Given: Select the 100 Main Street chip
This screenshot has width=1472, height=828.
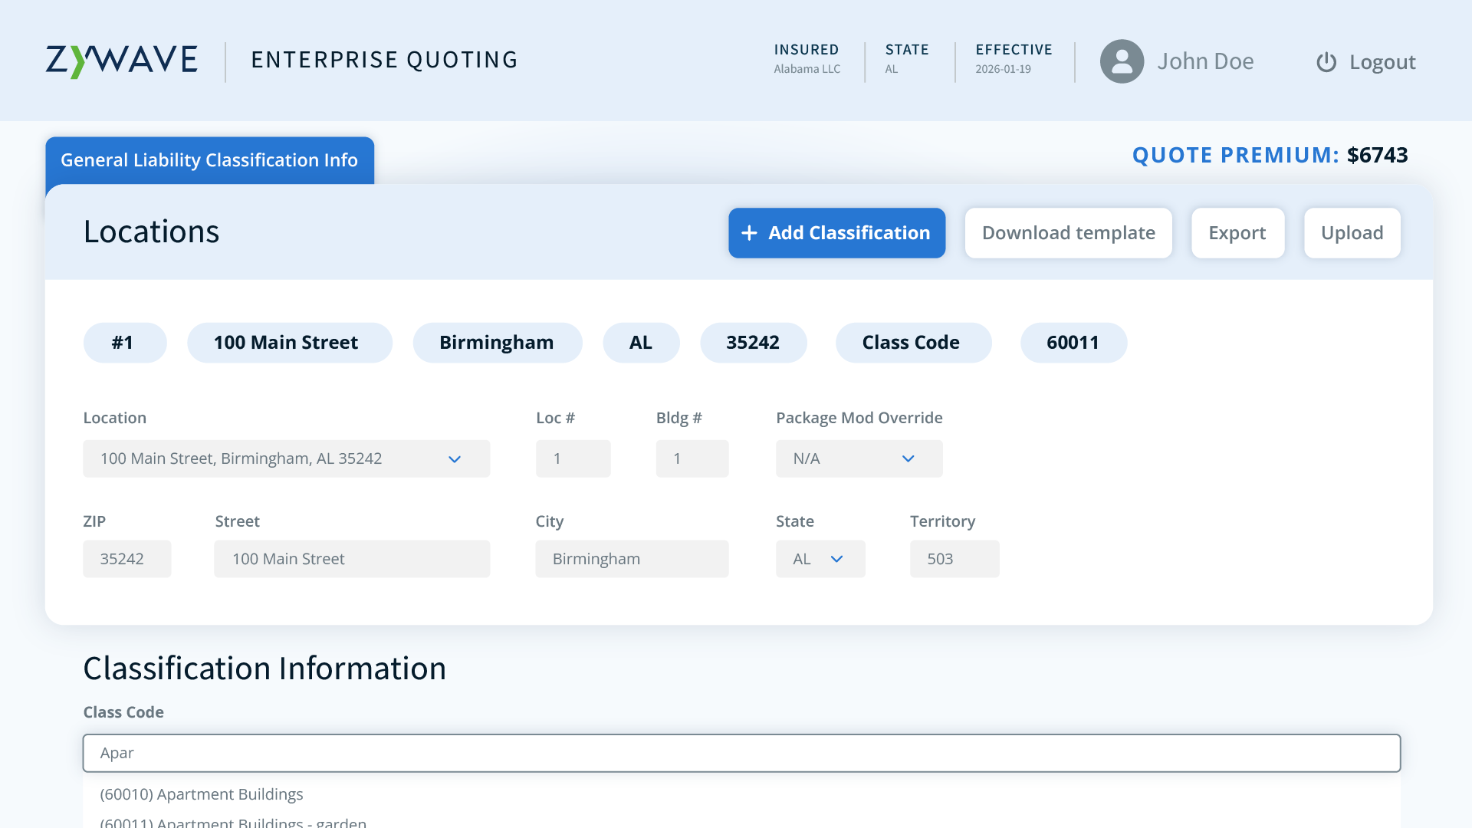Looking at the screenshot, I should [x=289, y=343].
